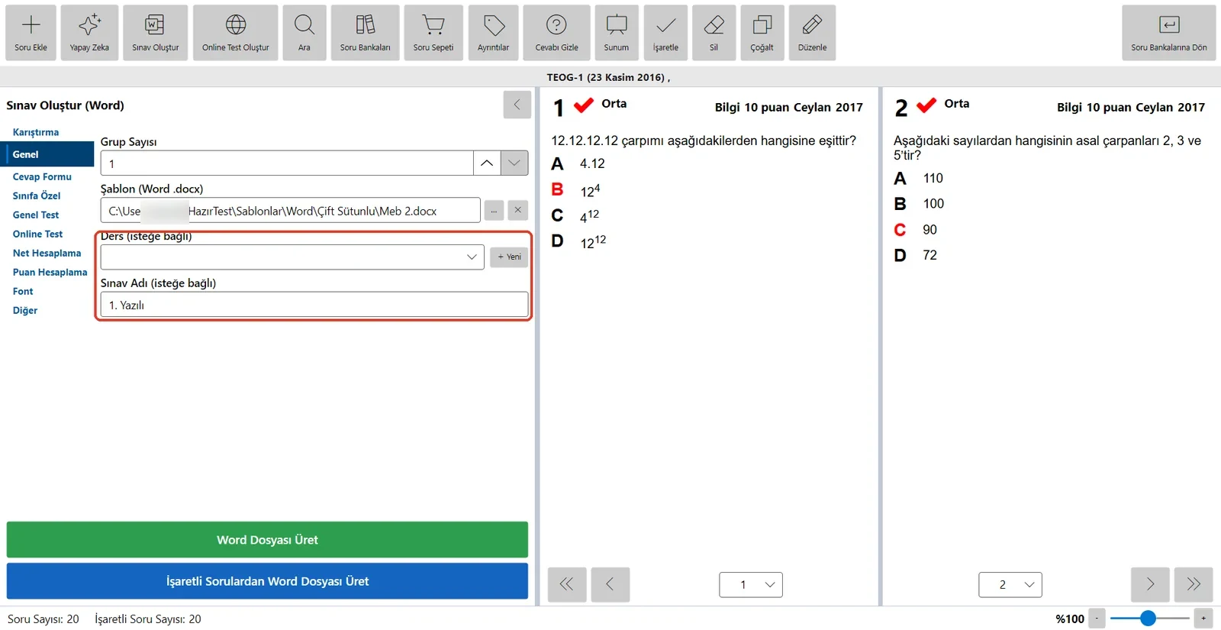Viewport: 1221px width, 630px height.
Task: Open the Net Hesaplama tab
Action: (47, 253)
